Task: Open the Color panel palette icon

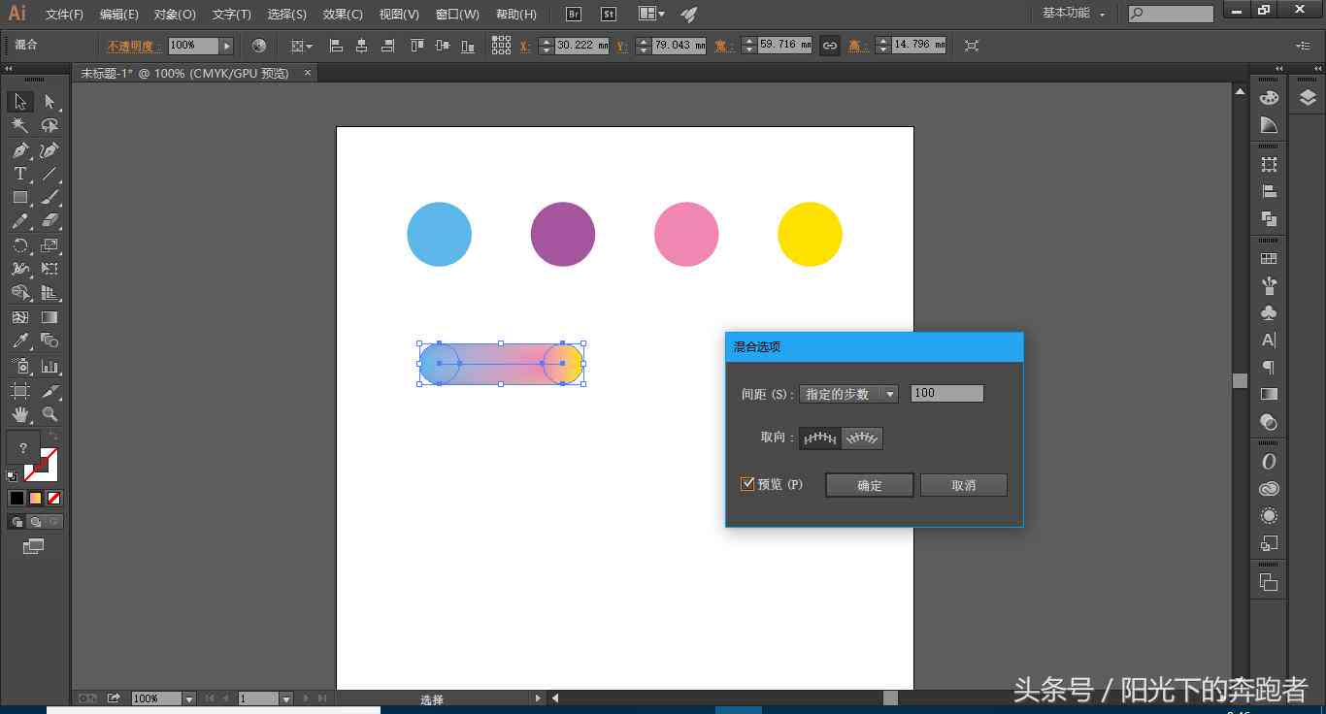Action: [1269, 98]
